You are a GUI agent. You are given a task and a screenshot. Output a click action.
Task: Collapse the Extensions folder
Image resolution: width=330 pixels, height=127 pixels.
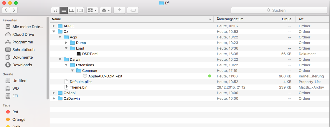(x=66, y=65)
